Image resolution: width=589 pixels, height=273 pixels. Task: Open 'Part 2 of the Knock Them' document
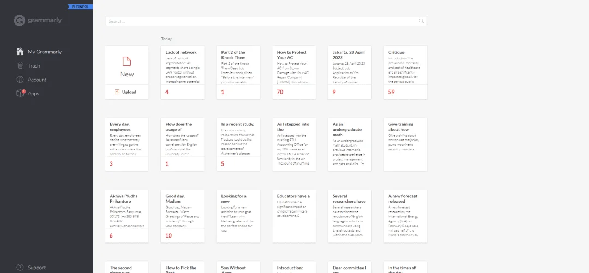pyautogui.click(x=238, y=72)
